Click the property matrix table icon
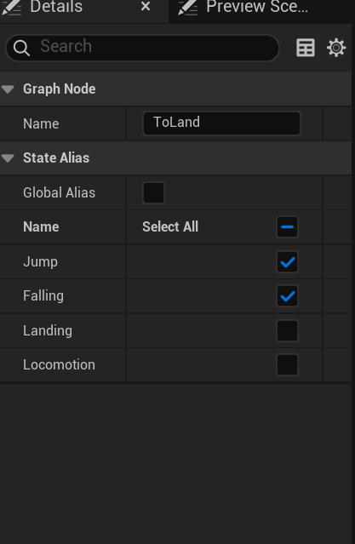 pos(306,48)
